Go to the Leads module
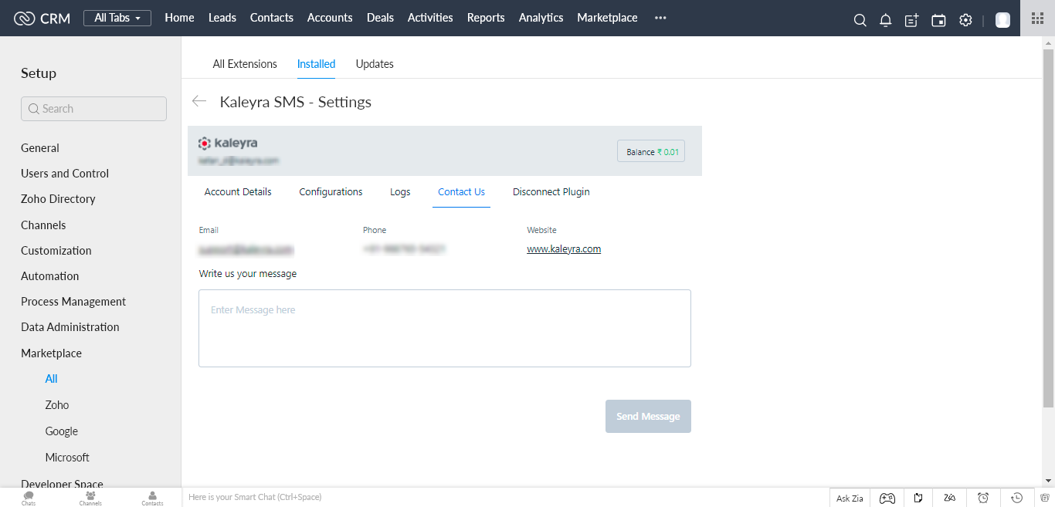The height and width of the screenshot is (507, 1055). [x=222, y=18]
